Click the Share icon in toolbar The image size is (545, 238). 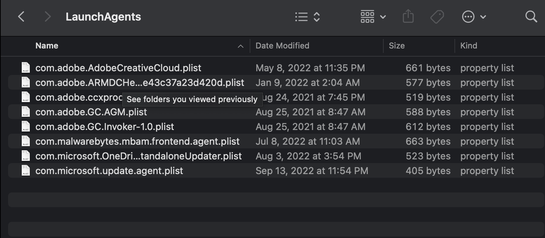tap(408, 17)
